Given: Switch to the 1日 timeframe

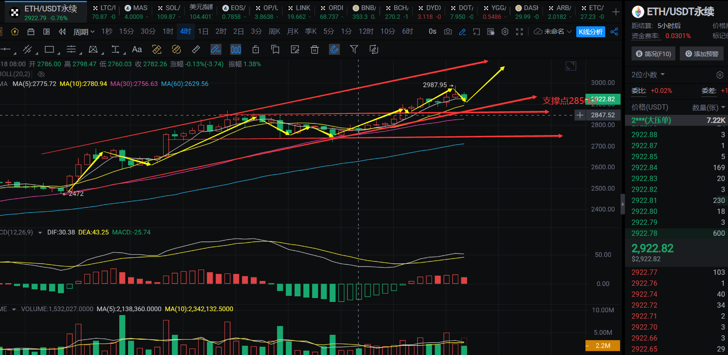Looking at the screenshot, I should pyautogui.click(x=203, y=32).
